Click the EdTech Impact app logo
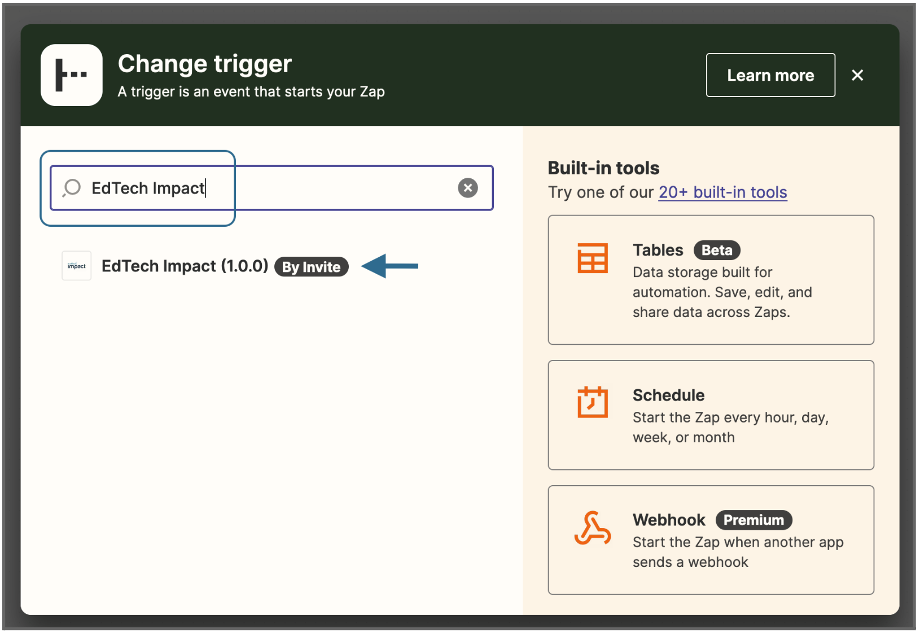 click(77, 266)
